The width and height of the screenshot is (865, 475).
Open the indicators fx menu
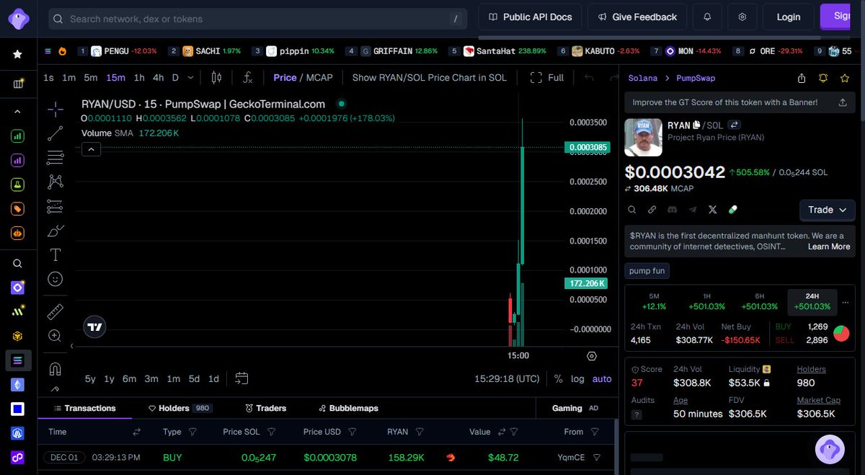[x=247, y=77]
